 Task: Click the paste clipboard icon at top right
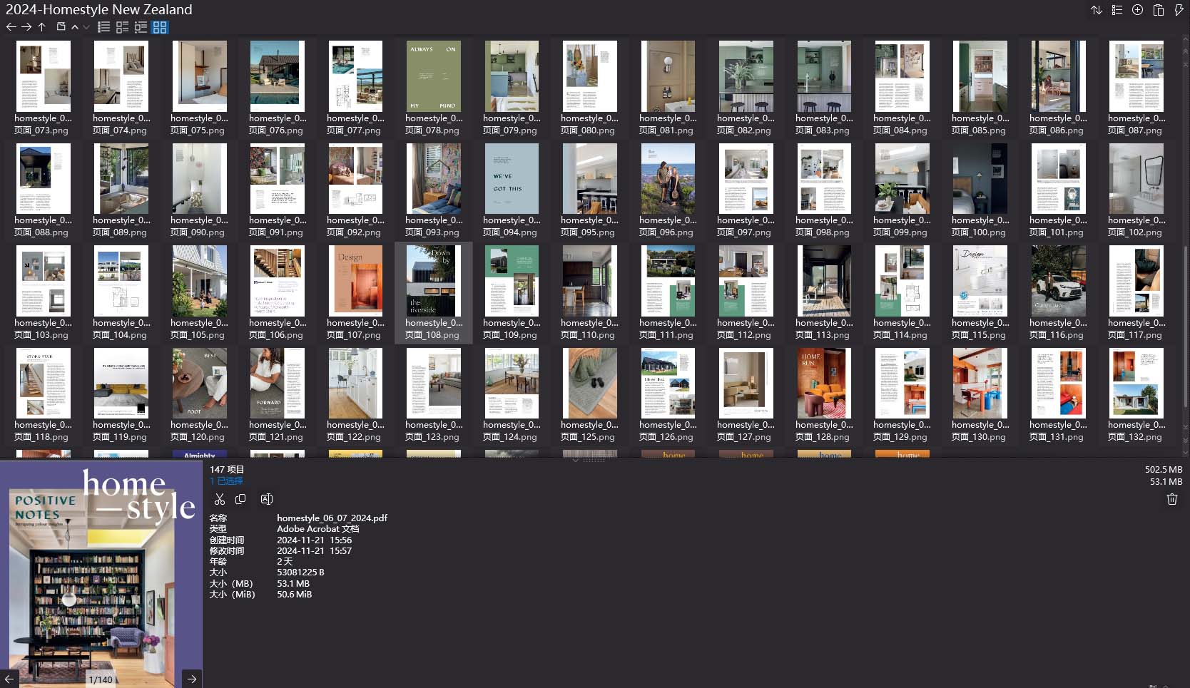[x=1159, y=10]
